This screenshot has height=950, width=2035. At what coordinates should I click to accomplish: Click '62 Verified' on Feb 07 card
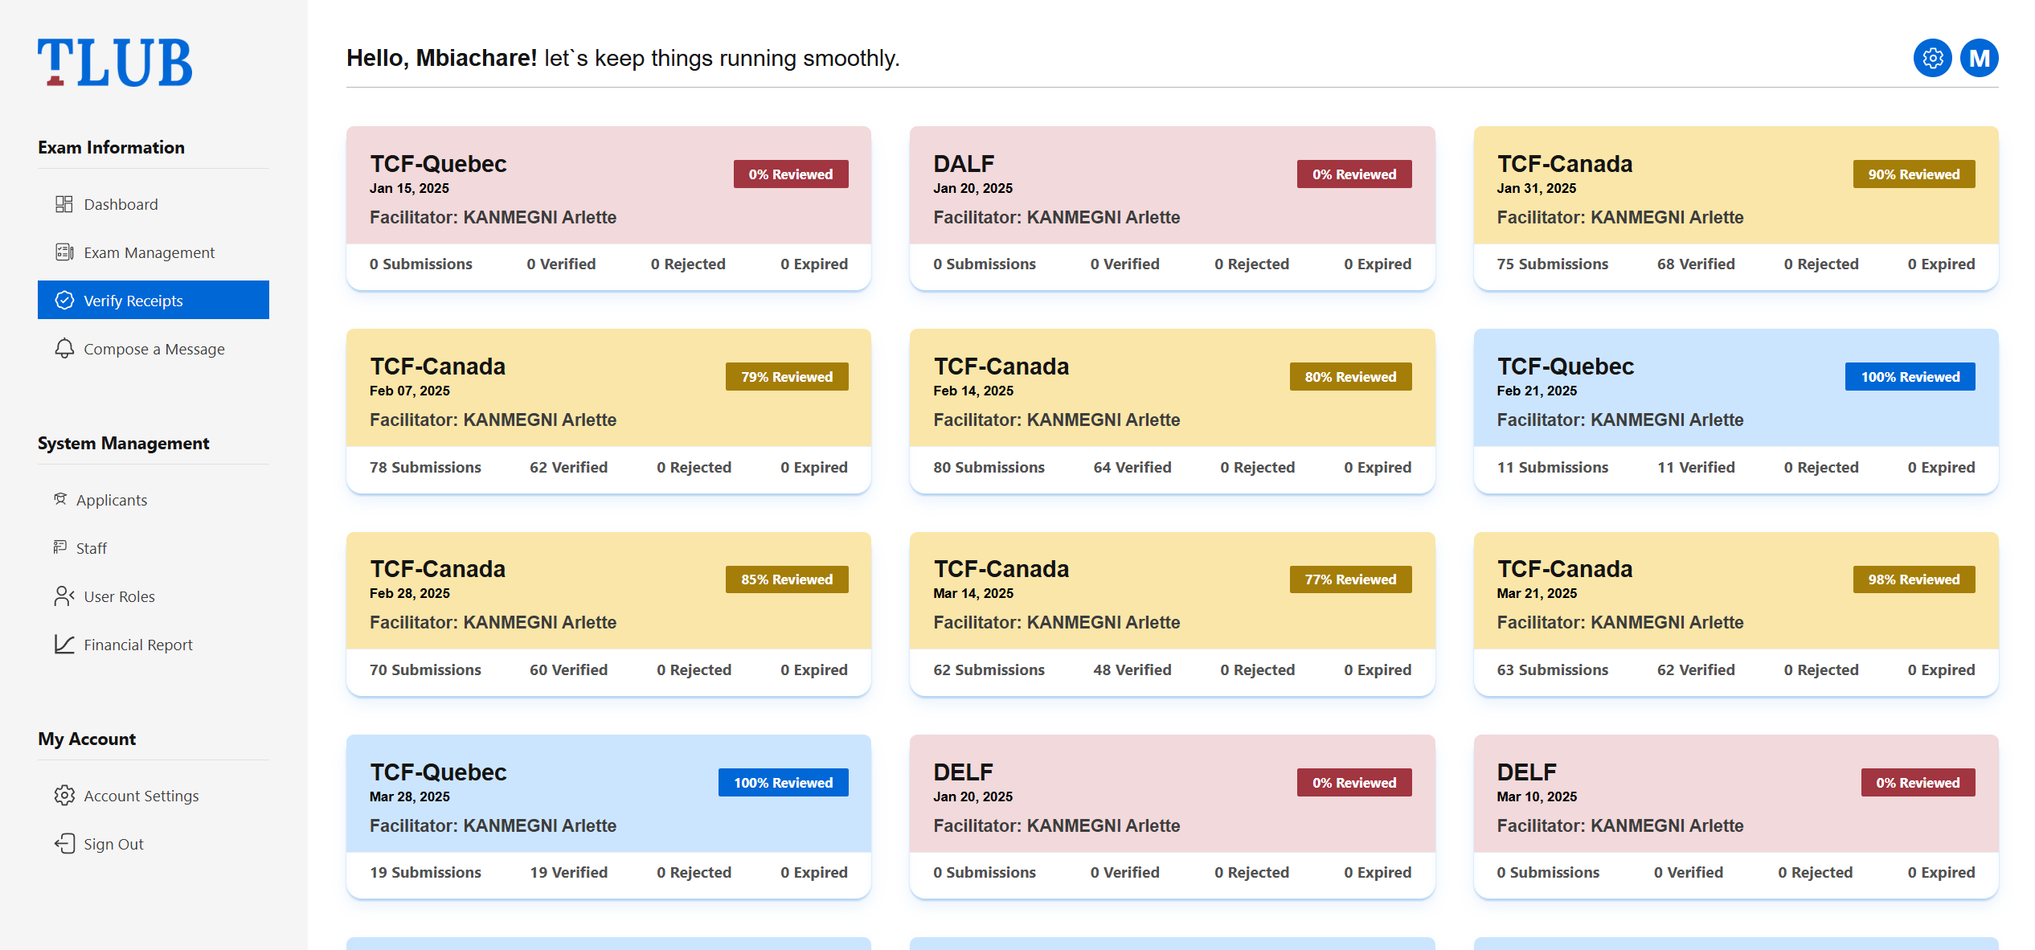click(x=568, y=468)
